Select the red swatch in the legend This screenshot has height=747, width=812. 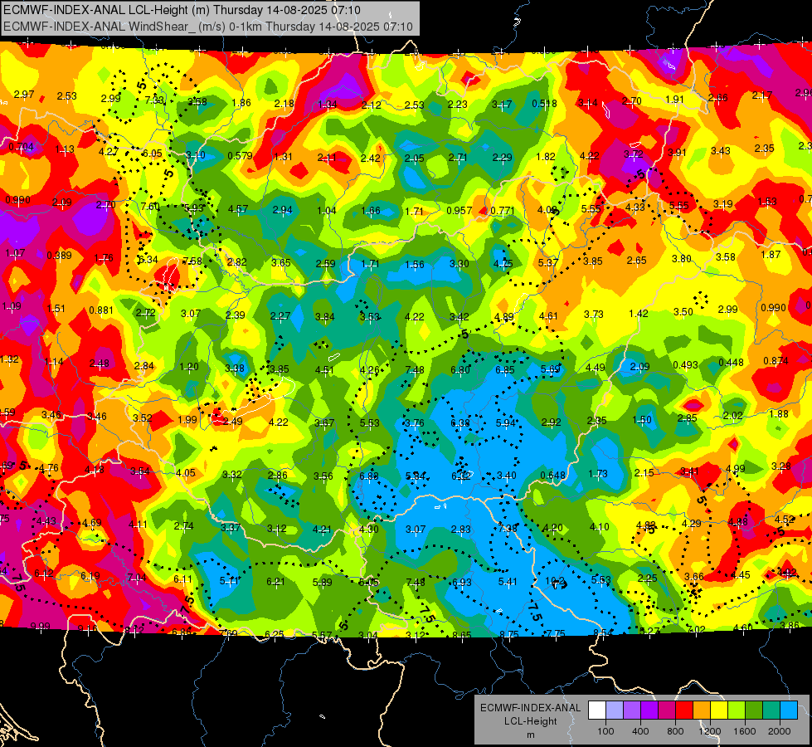tap(684, 710)
